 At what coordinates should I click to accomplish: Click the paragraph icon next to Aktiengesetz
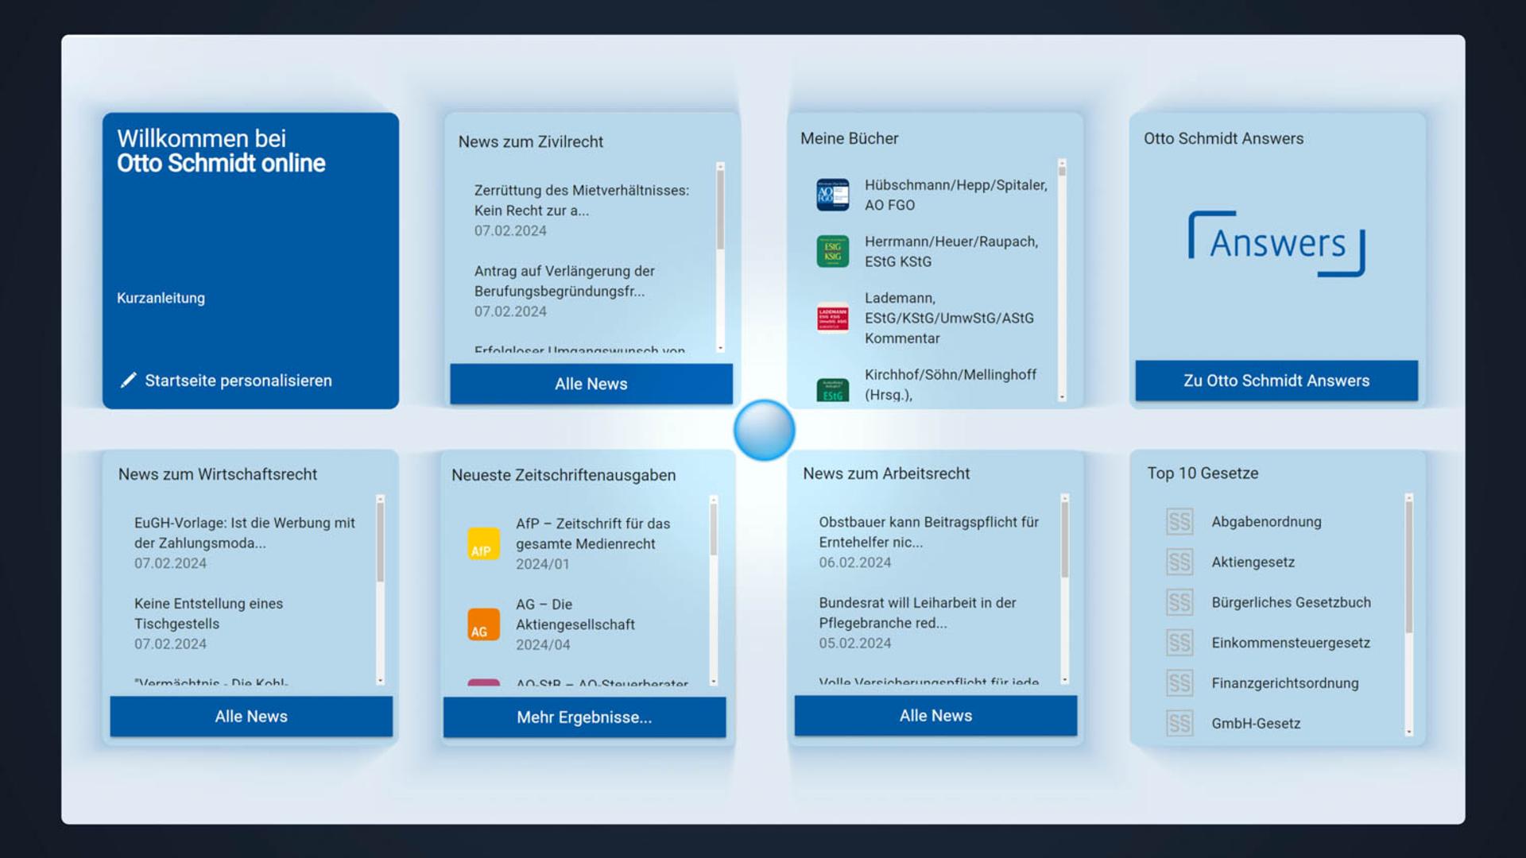(x=1179, y=562)
